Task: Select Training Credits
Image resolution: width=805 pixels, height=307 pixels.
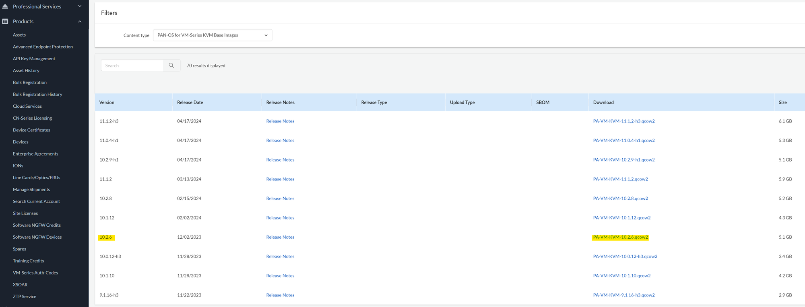Action: pos(29,261)
